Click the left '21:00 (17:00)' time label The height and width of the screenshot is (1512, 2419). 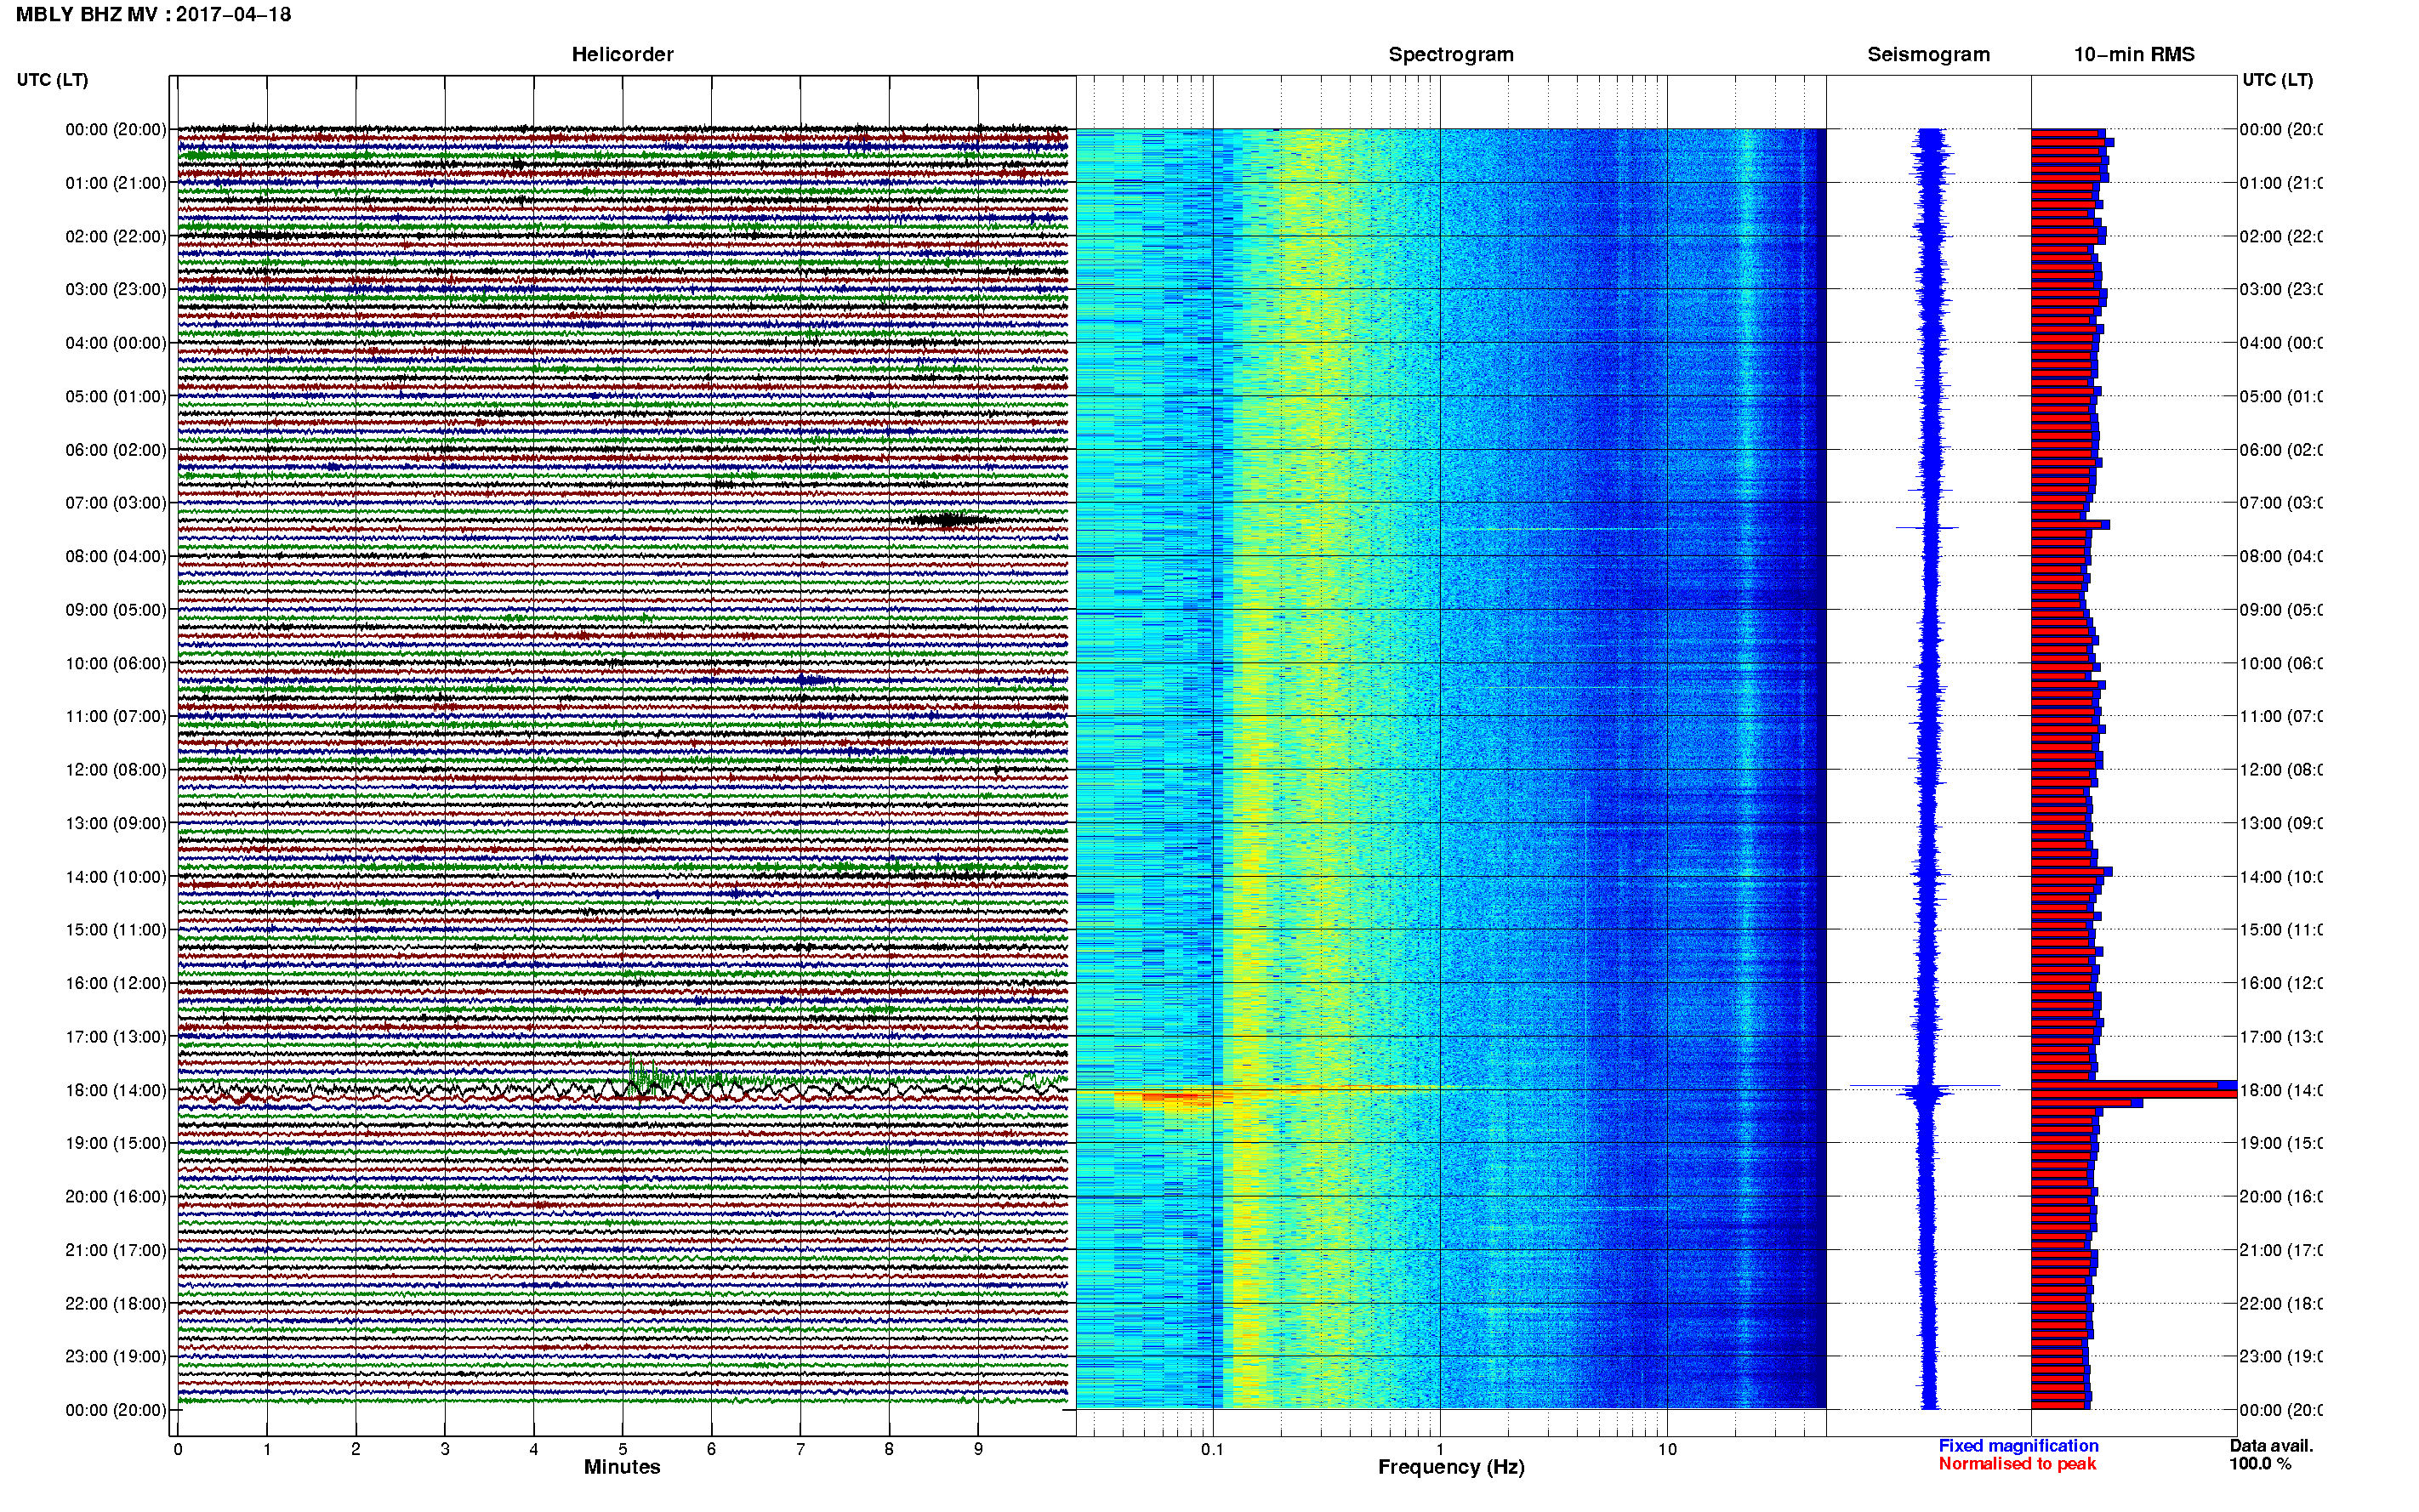[116, 1250]
